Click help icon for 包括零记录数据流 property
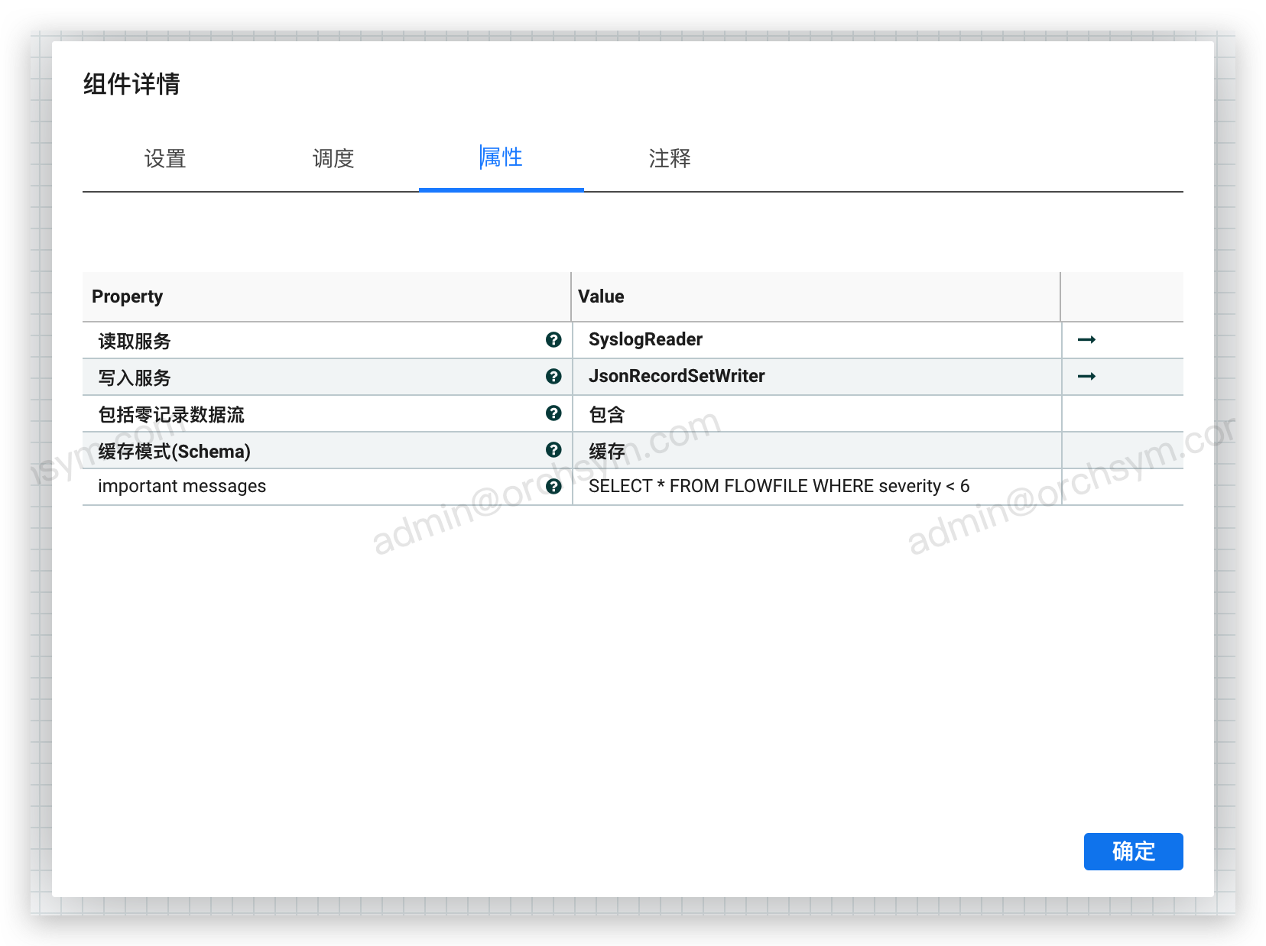This screenshot has width=1266, height=946. click(x=553, y=413)
